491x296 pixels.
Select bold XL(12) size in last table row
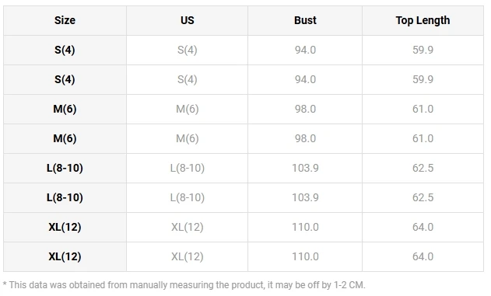[x=65, y=256]
